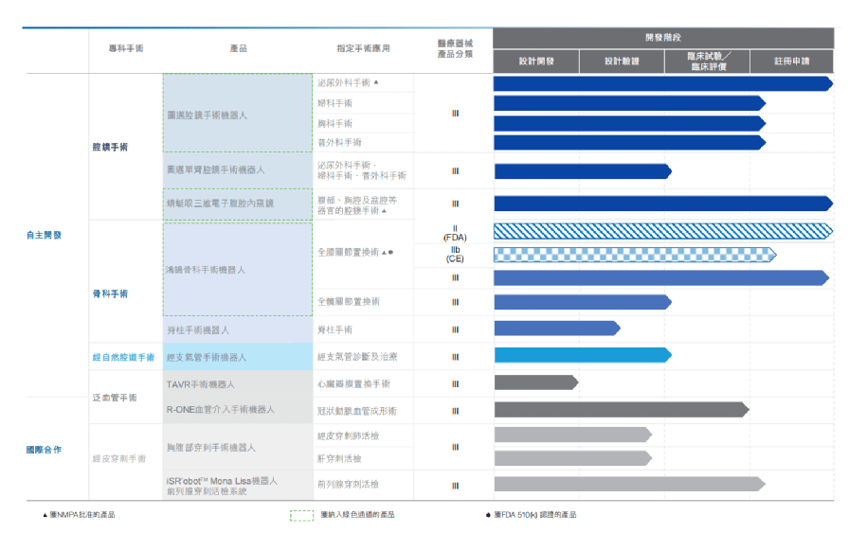This screenshot has height=533, width=867.
Task: Click the 自主開發 category label
Action: 44,235
